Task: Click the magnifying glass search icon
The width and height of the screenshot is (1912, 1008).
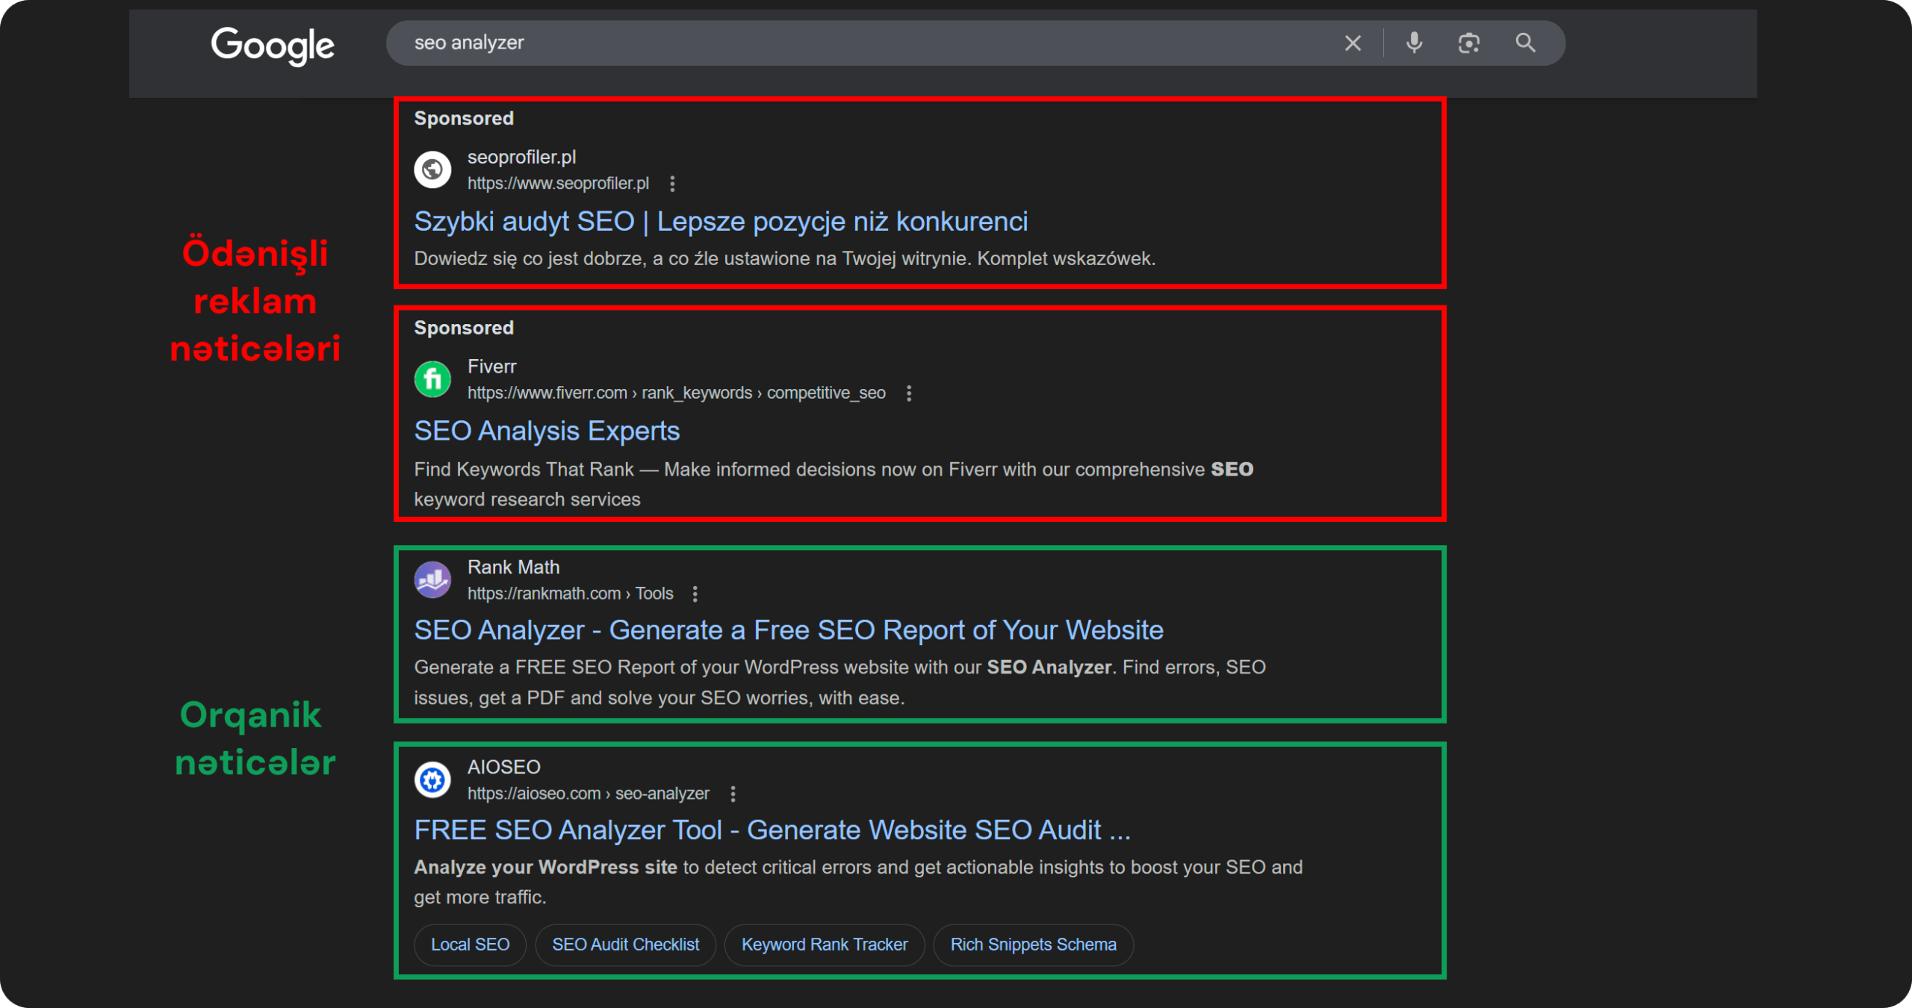Action: 1525,43
